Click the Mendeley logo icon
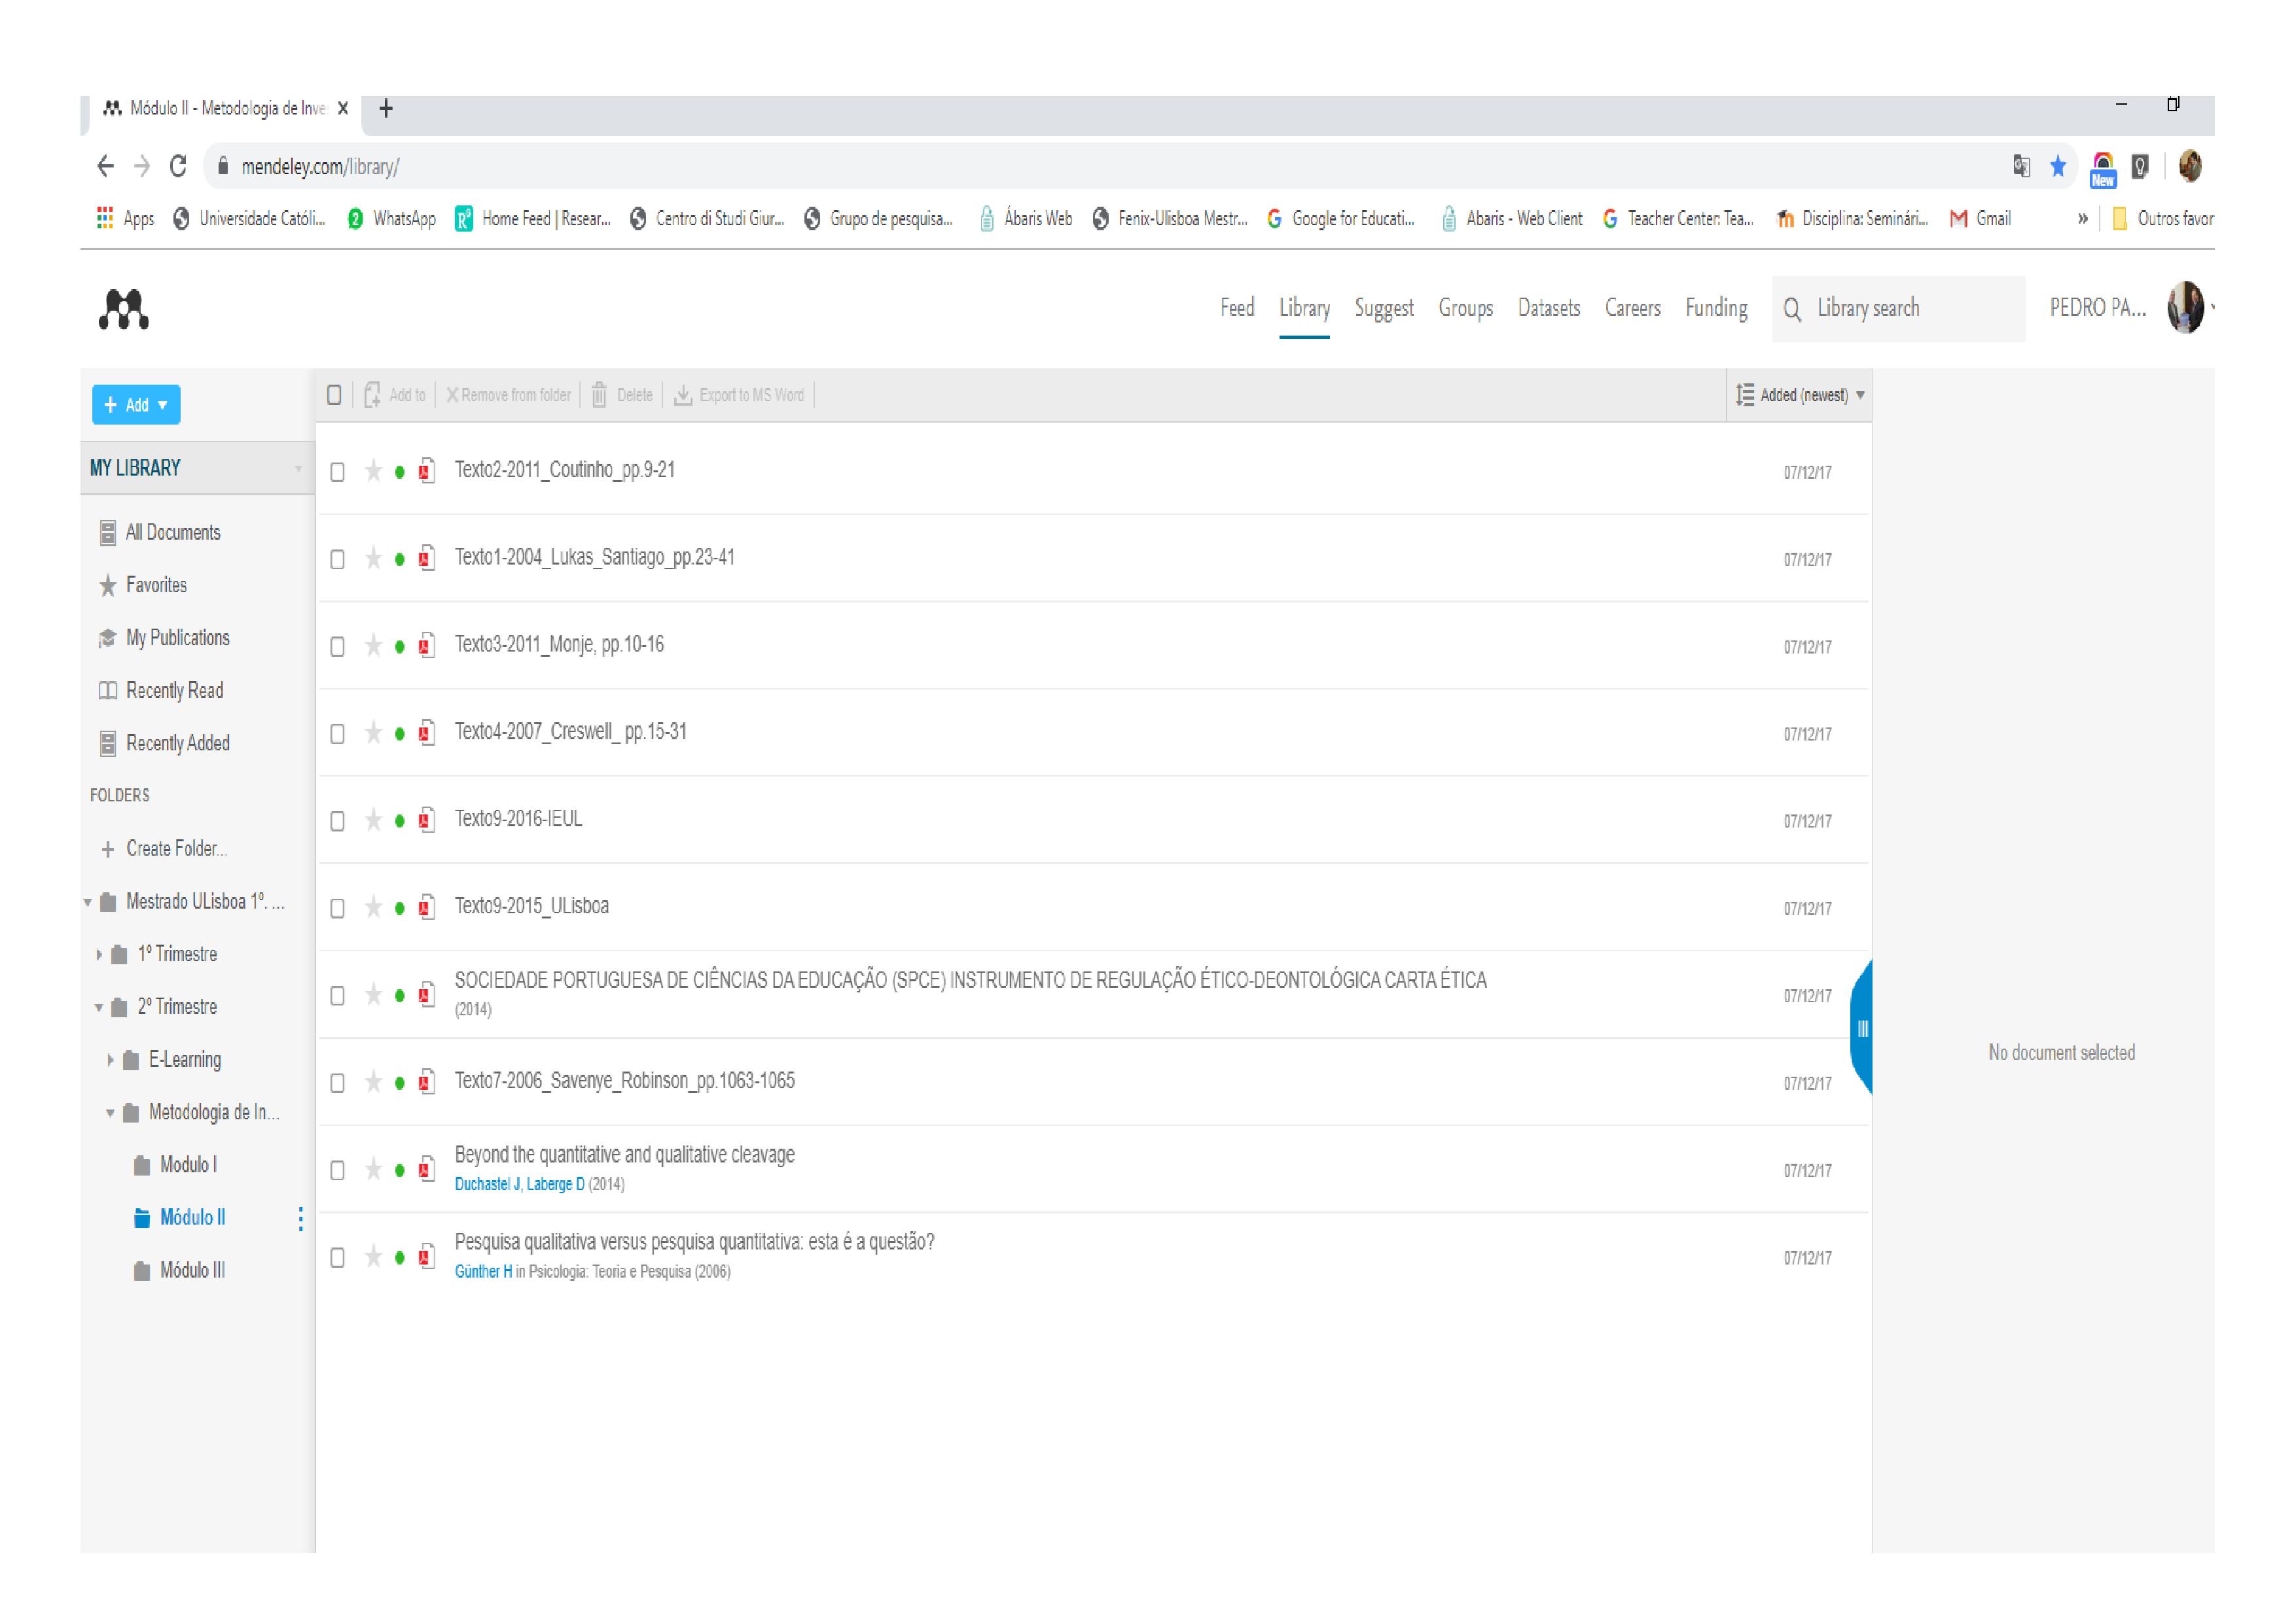Image resolution: width=2296 pixels, height=1623 pixels. click(124, 310)
